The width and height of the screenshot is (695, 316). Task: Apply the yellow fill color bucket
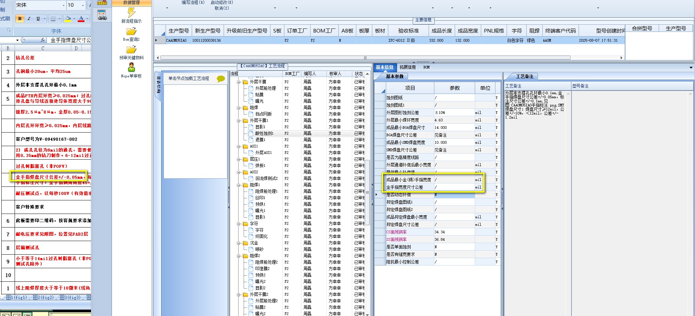[x=68, y=19]
